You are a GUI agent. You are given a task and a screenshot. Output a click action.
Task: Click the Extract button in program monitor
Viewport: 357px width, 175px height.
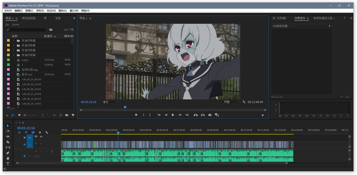pos(203,115)
